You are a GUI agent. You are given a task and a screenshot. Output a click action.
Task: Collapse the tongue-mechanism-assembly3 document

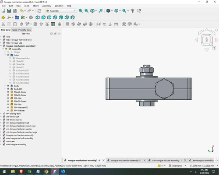coord(1,46)
